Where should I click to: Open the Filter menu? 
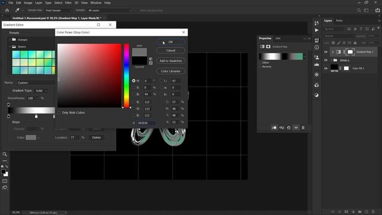[68, 2]
